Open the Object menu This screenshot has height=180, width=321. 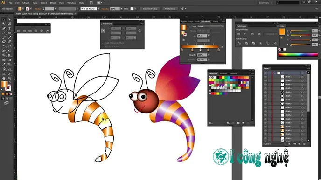pyautogui.click(x=26, y=3)
